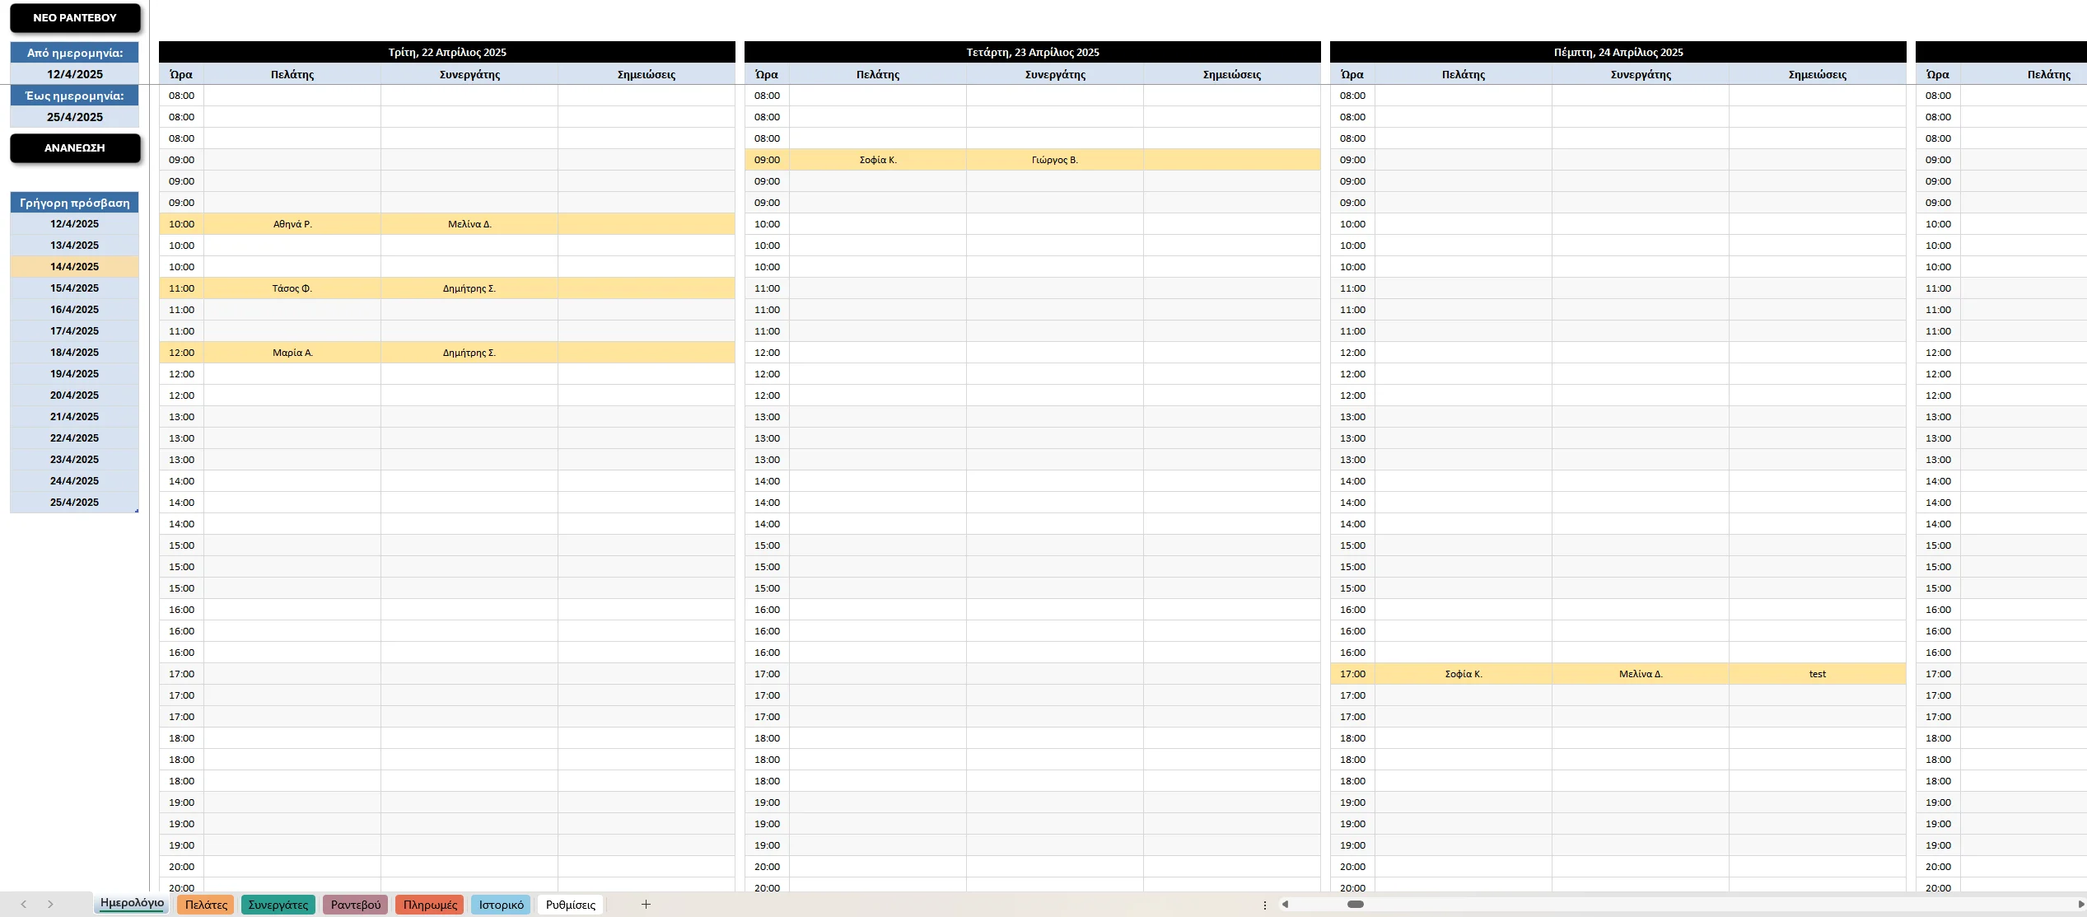Select the Τάσος Φ. client cell

pos(292,288)
